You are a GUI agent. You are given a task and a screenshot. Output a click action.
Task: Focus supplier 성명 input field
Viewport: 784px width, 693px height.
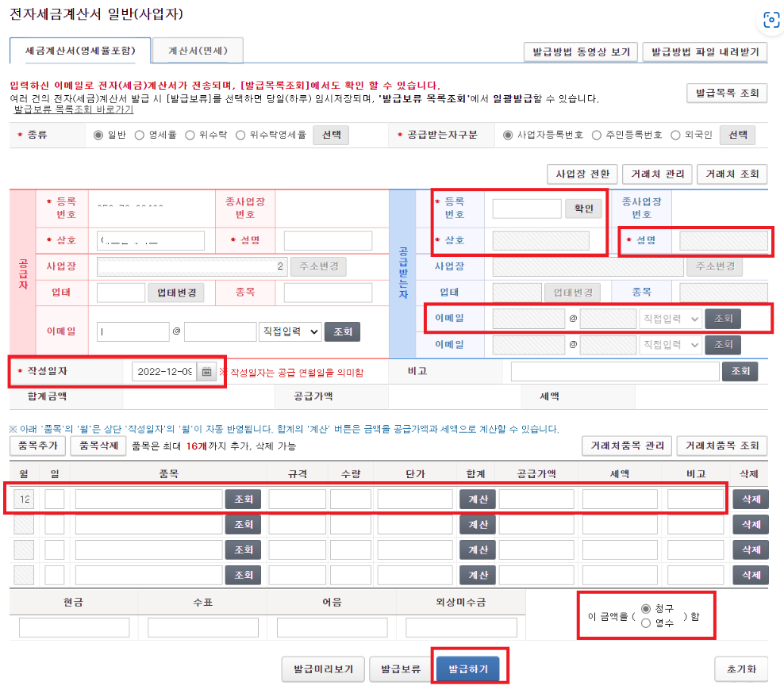328,240
